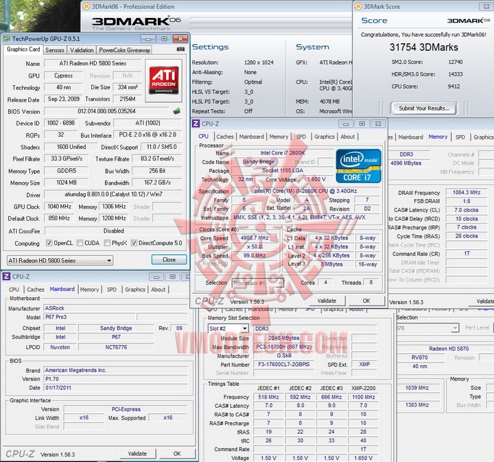The height and width of the screenshot is (462, 494).
Task: Click the Command Rate 1T value in Memory window
Action: coord(467,253)
